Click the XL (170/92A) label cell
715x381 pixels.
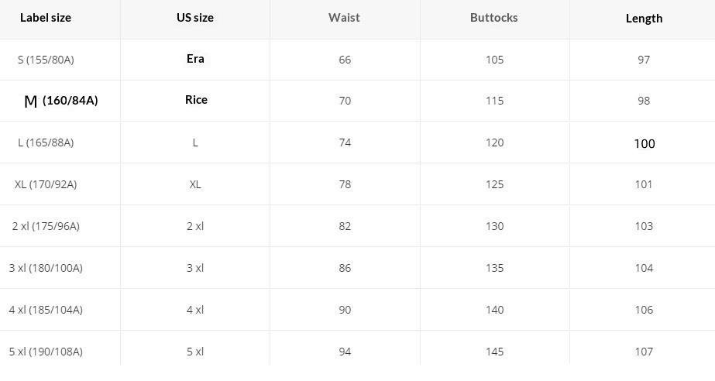tap(46, 184)
